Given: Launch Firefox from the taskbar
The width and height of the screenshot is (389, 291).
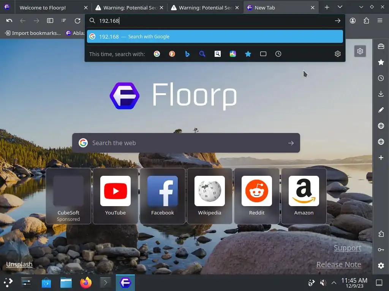Looking at the screenshot, I should 86,283.
